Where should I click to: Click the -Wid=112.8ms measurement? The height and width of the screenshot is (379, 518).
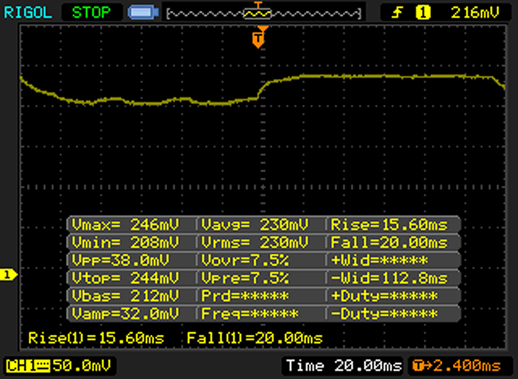point(389,278)
